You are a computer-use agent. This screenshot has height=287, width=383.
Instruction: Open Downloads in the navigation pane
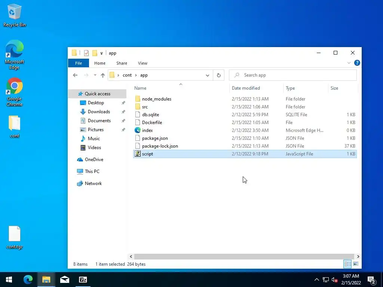click(99, 112)
